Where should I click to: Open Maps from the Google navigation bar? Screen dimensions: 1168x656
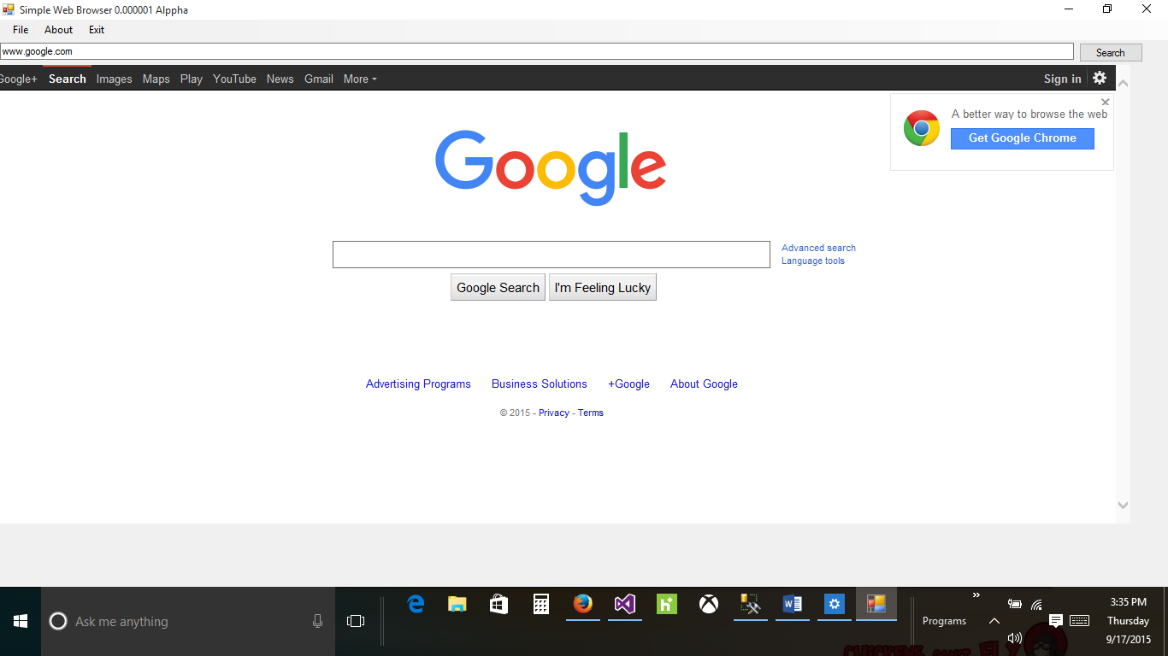tap(156, 79)
